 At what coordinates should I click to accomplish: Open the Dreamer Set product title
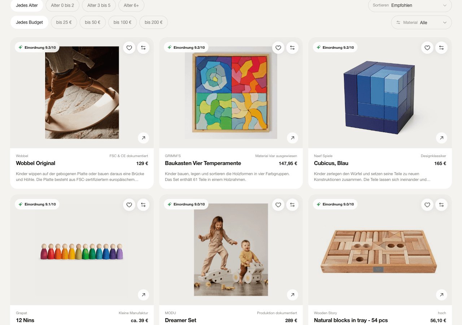[x=180, y=320]
